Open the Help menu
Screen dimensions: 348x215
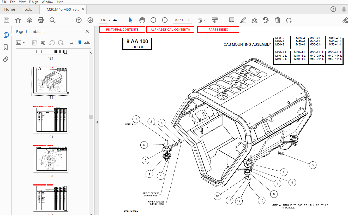point(60,2)
